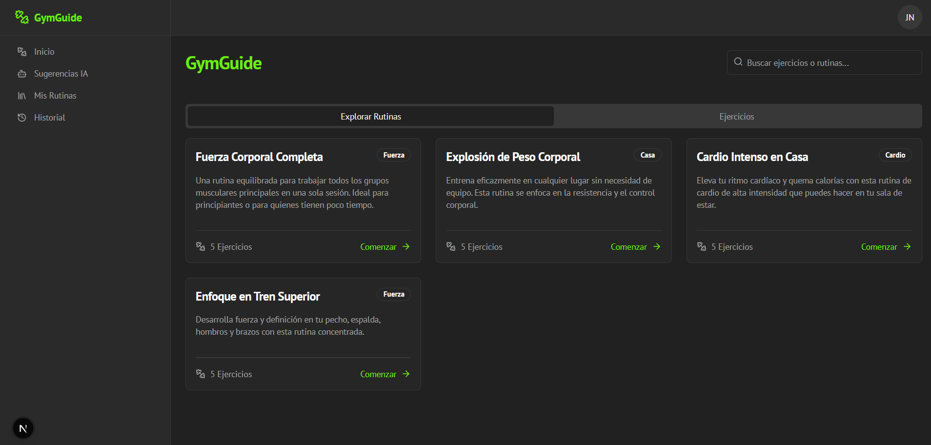Click dumbbell icon on Fuerza Corporal Completa card
Image resolution: width=931 pixels, height=445 pixels.
click(201, 246)
